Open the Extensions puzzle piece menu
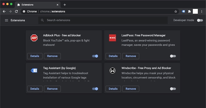The height and width of the screenshot is (108, 206). [x=190, y=11]
